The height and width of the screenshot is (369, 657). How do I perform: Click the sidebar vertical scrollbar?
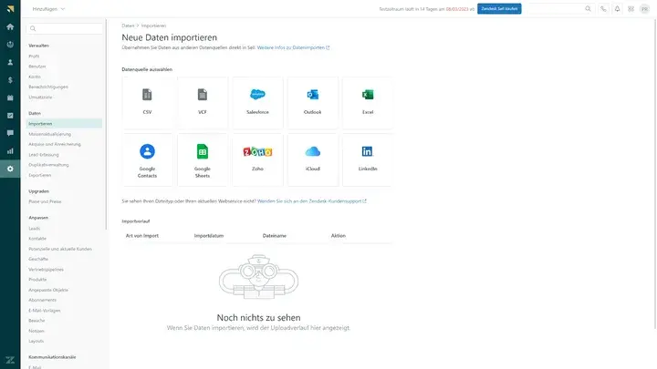[x=106, y=126]
